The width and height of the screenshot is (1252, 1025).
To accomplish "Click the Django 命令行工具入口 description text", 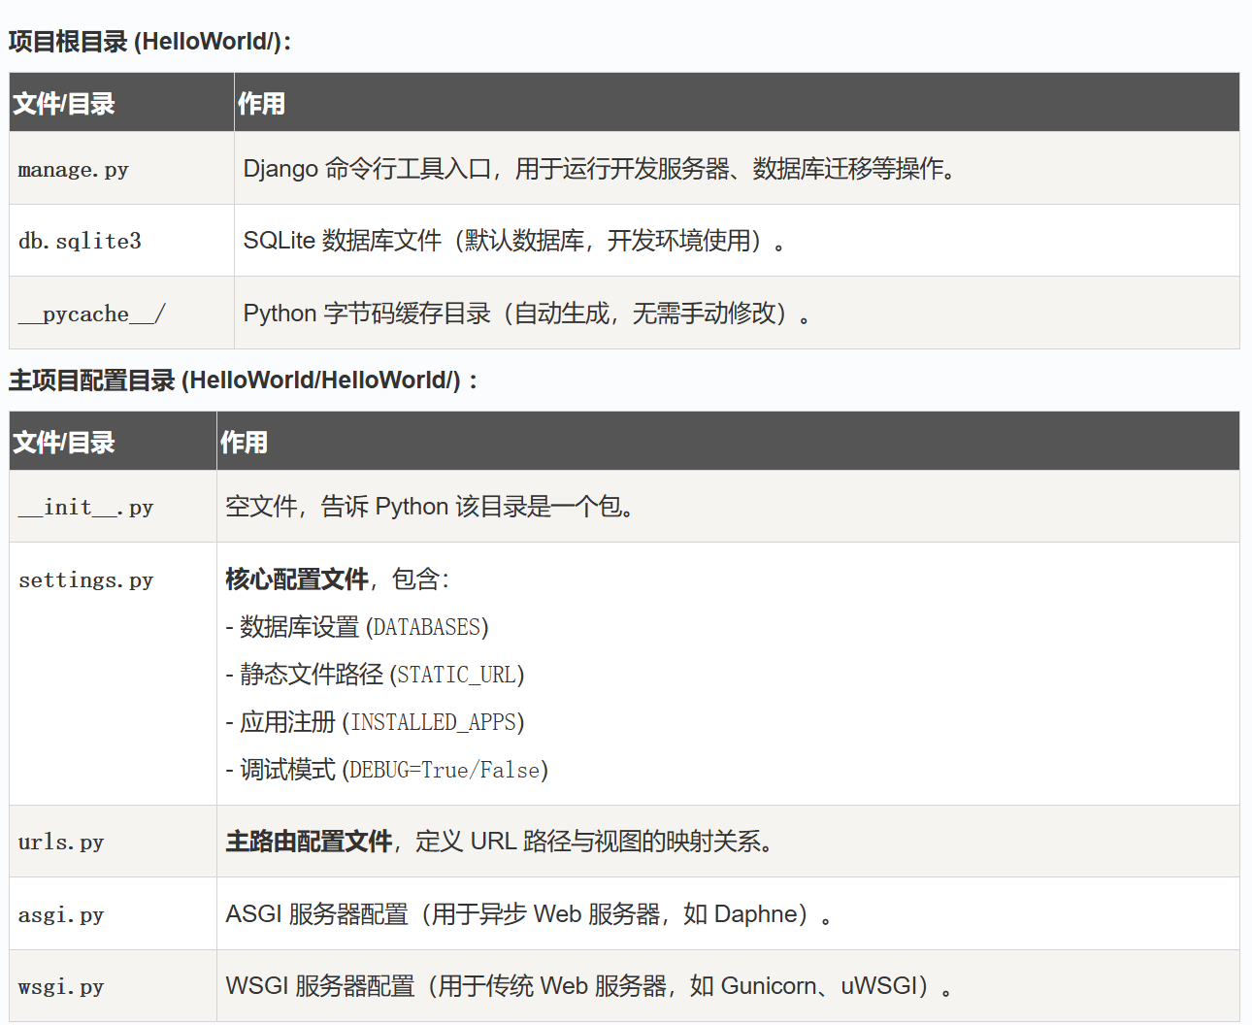I will 600,169.
